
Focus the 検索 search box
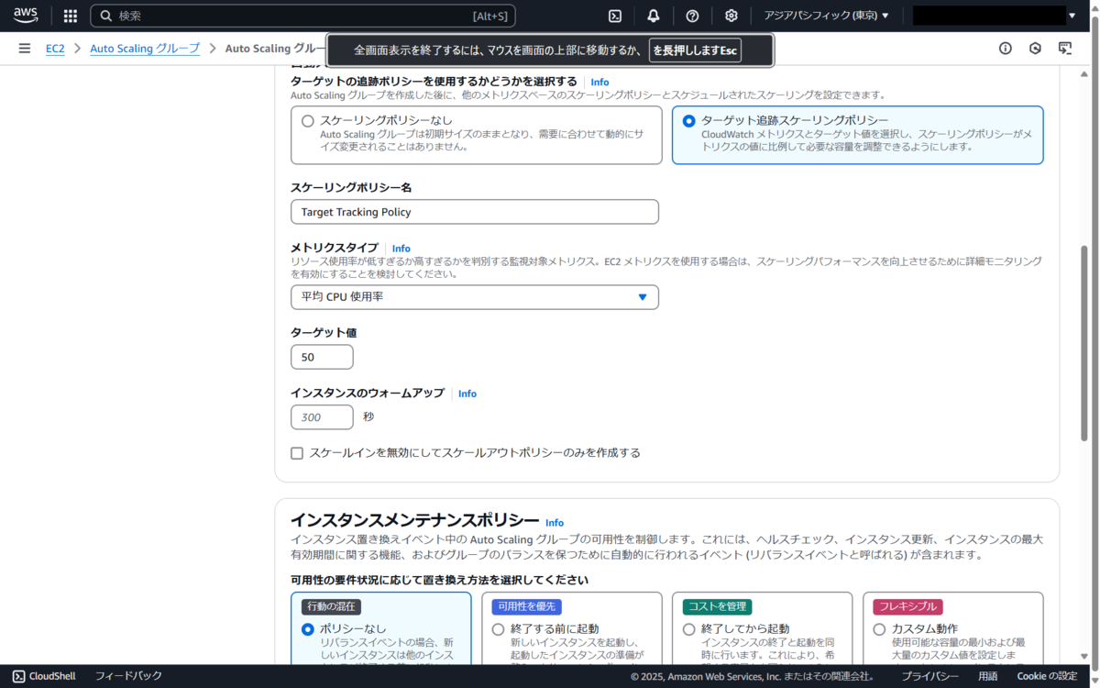302,16
